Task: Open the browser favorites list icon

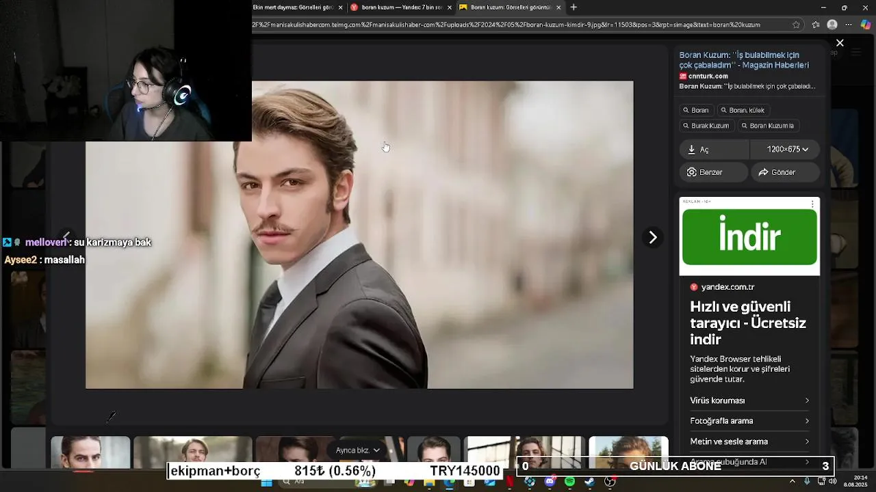Action: tap(816, 25)
